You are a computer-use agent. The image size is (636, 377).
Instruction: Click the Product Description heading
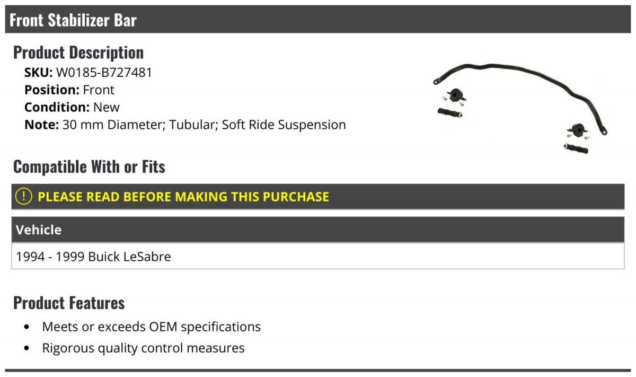pos(78,52)
